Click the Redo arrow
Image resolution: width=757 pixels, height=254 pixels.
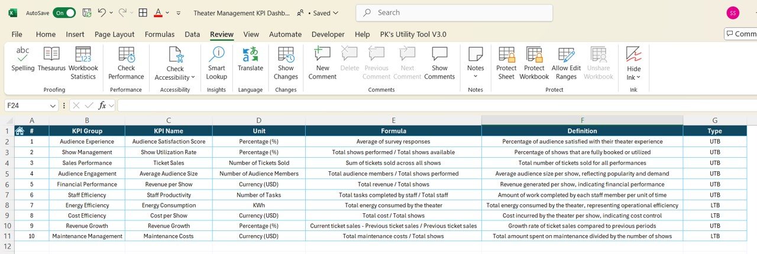click(123, 12)
